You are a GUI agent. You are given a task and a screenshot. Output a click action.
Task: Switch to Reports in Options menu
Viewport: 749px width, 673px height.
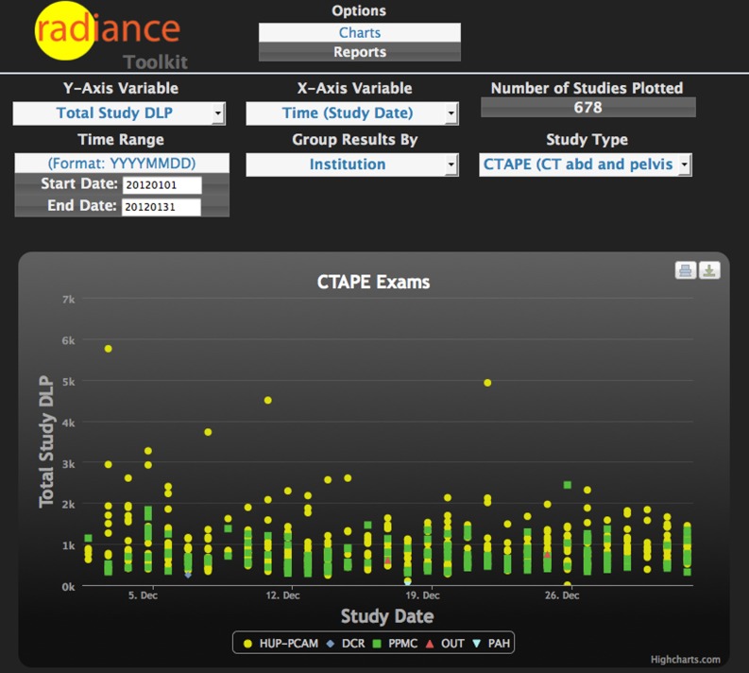pyautogui.click(x=359, y=52)
